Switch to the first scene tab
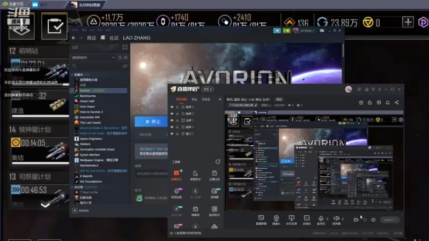The height and width of the screenshot is (241, 429). click(x=181, y=100)
